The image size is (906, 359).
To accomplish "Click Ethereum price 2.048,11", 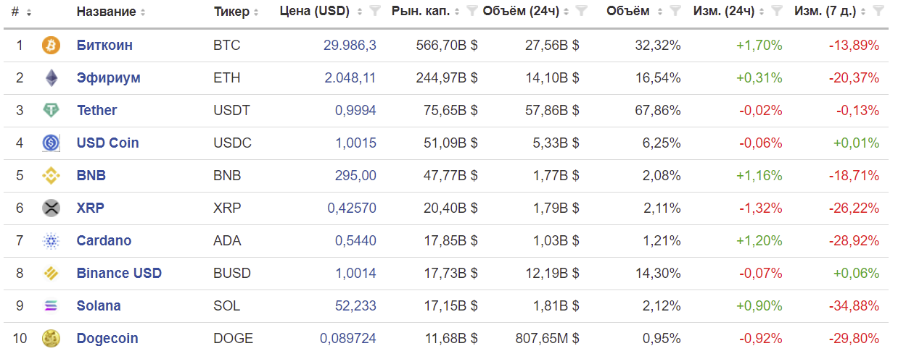I will (349, 78).
